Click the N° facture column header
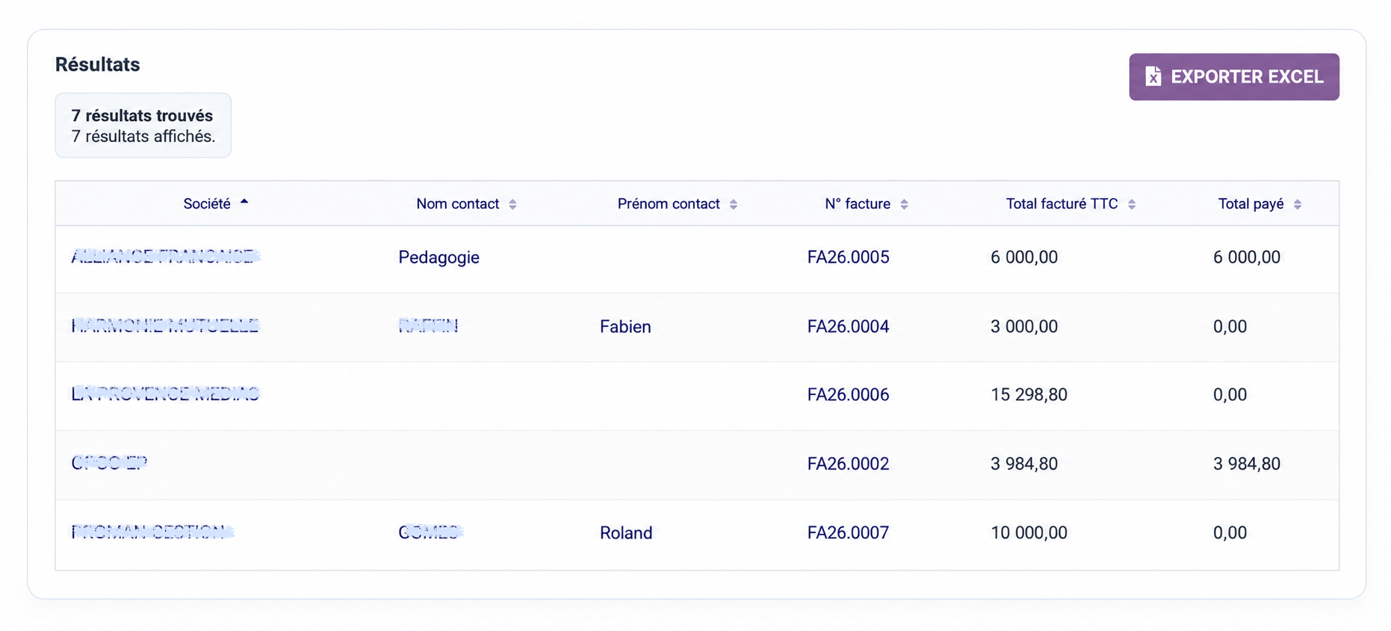This screenshot has height=631, width=1391. (858, 204)
